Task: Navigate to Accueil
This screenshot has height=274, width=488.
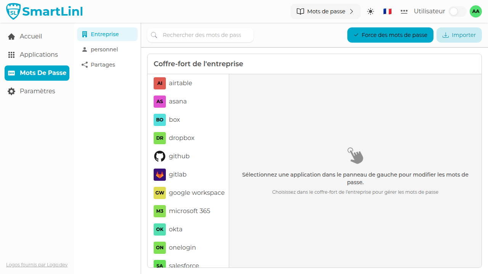Action: [x=30, y=36]
